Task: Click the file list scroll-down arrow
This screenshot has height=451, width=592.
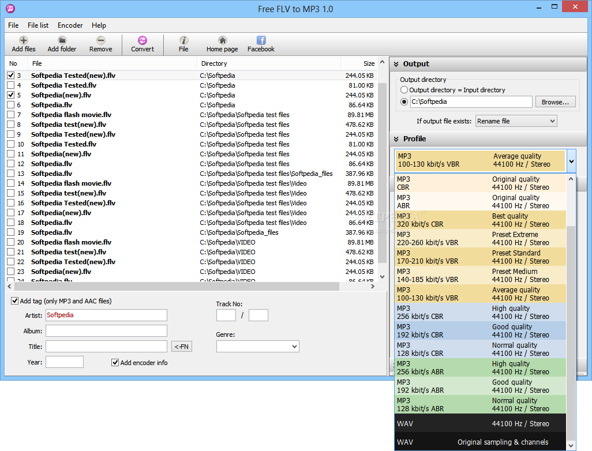Action: (x=382, y=277)
